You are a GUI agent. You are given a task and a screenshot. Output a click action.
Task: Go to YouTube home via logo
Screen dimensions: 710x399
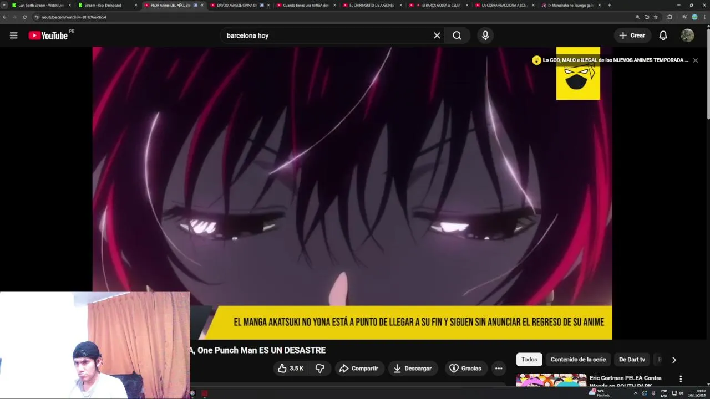pyautogui.click(x=48, y=35)
